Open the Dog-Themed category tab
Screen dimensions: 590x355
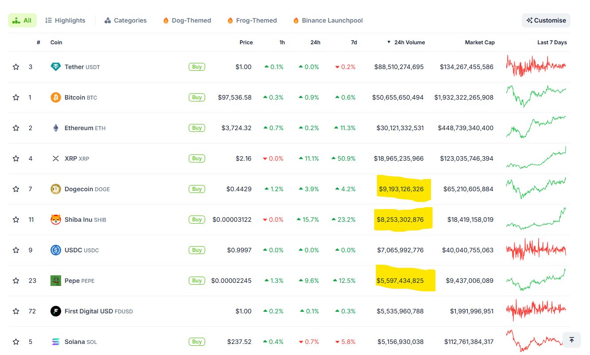tap(187, 20)
